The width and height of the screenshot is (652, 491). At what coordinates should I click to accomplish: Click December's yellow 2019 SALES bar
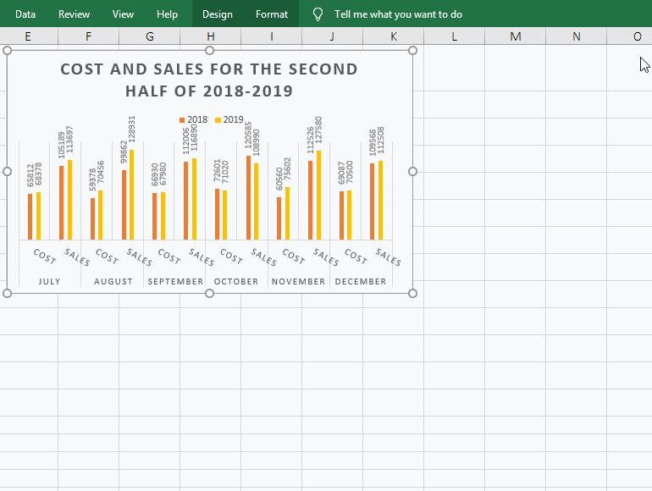point(380,201)
